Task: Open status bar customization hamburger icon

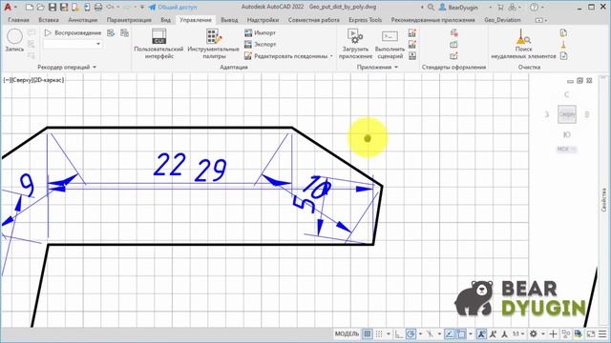Action: (x=602, y=333)
